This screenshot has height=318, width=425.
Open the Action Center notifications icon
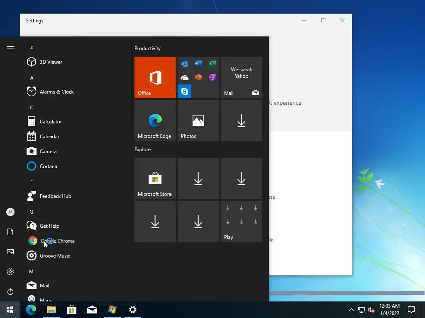pos(411,310)
